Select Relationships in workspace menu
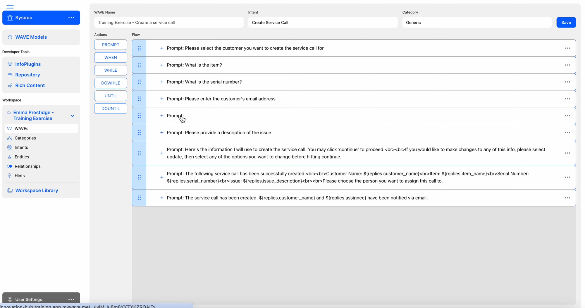The width and height of the screenshot is (585, 308). (41, 166)
